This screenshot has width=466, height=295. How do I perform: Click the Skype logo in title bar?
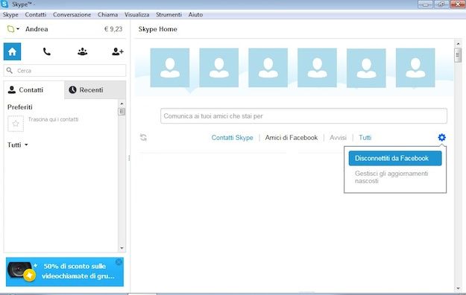[4, 4]
